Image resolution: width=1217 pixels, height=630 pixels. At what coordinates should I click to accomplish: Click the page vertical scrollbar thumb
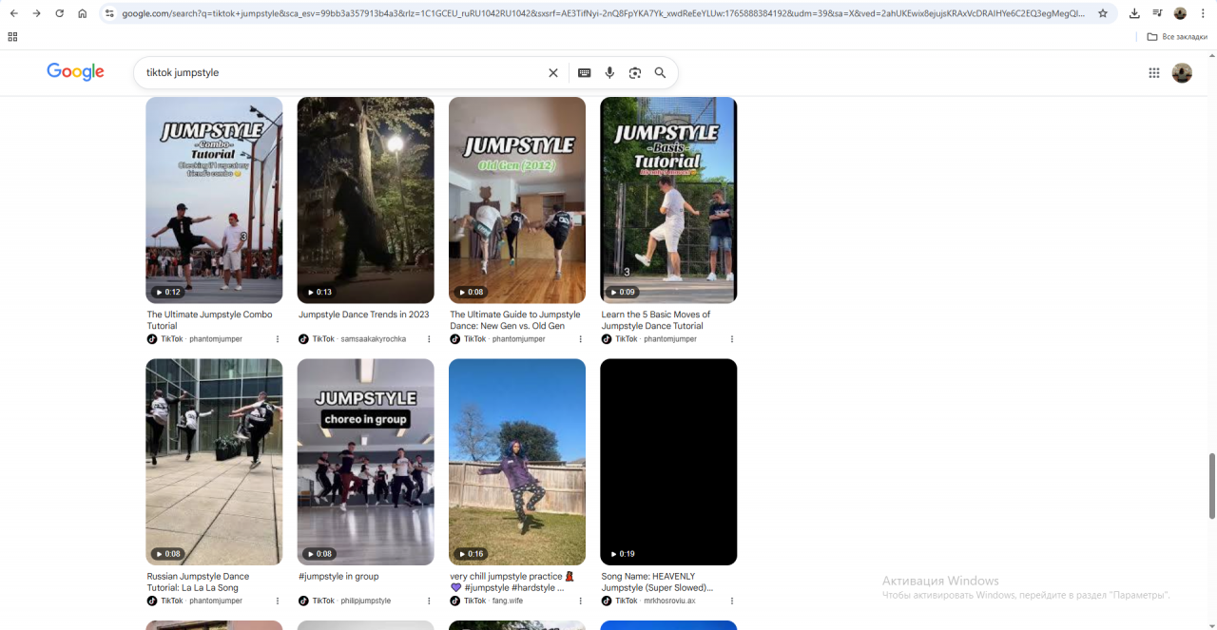pos(1211,486)
